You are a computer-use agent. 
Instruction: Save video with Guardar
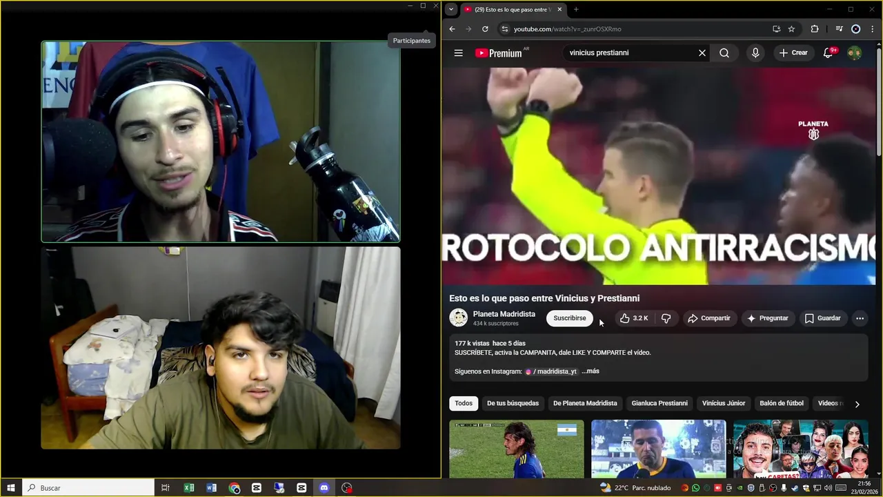pyautogui.click(x=822, y=318)
